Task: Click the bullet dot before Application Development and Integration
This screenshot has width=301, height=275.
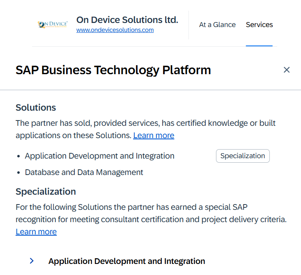Action: [x=18, y=156]
